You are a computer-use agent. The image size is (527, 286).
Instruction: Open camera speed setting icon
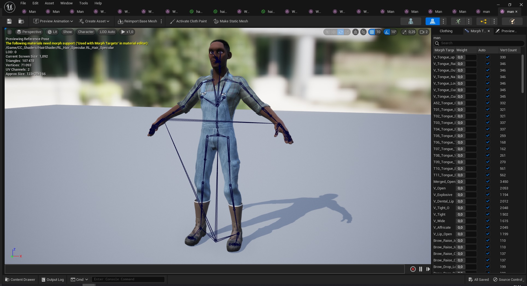424,32
